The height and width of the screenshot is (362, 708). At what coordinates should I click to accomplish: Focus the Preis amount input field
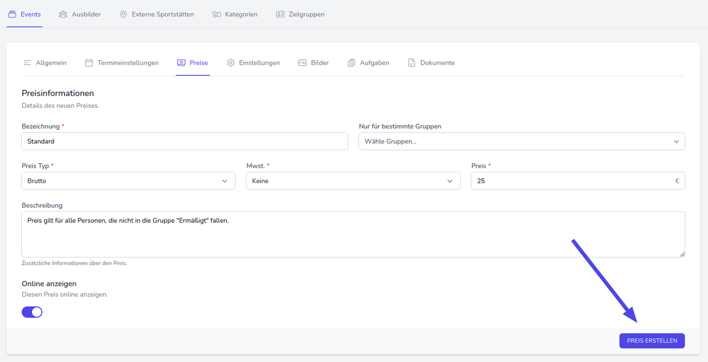click(571, 181)
